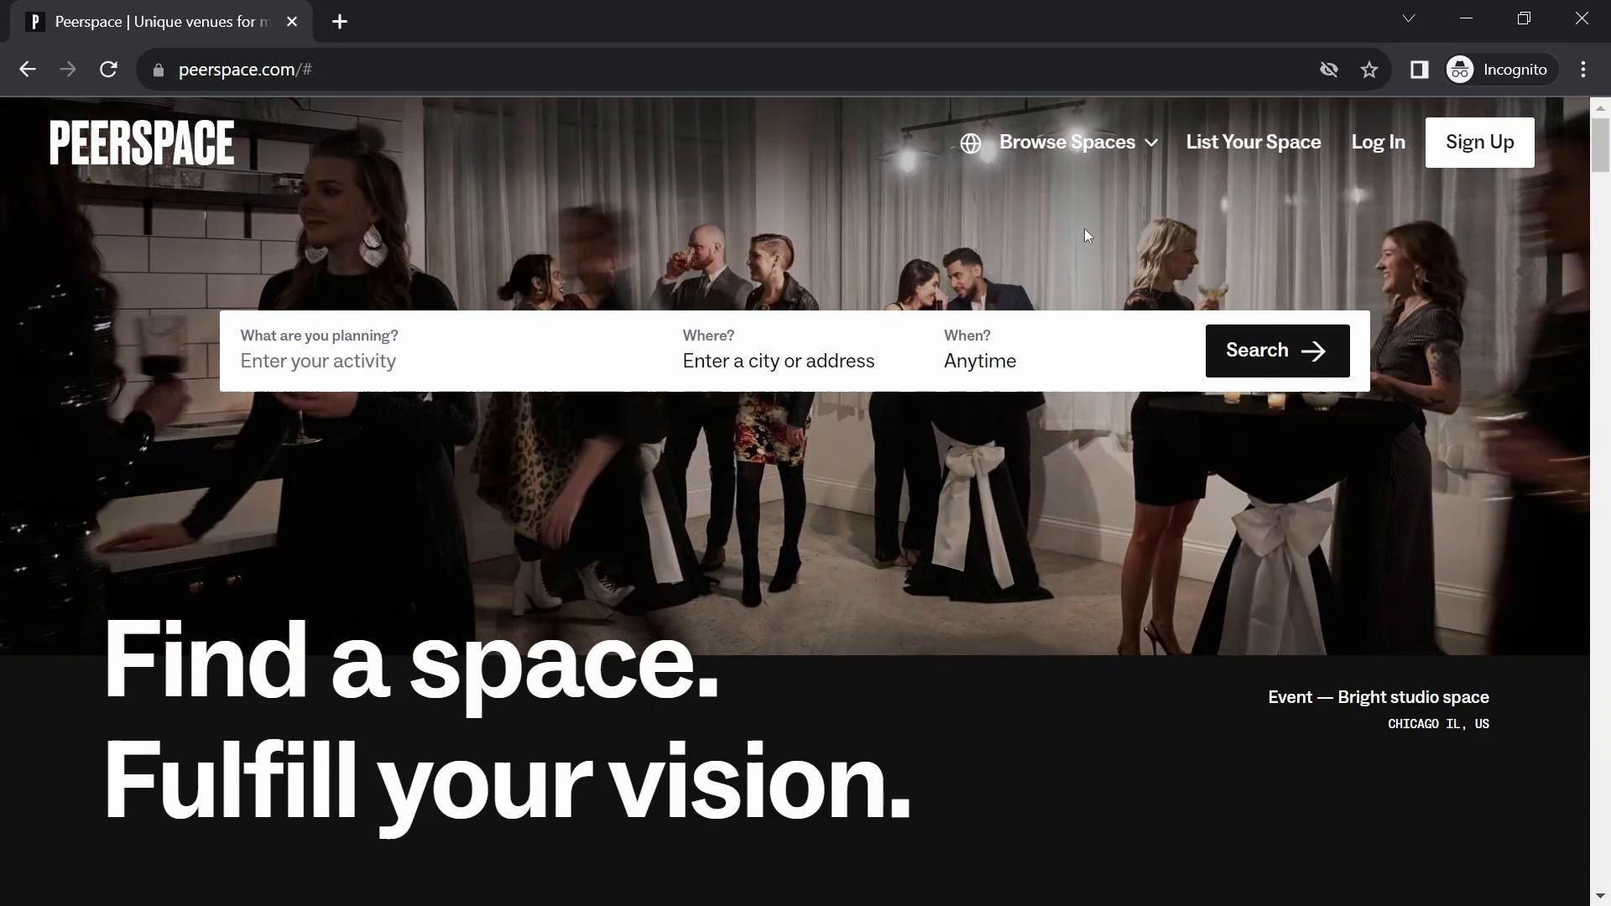1611x906 pixels.
Task: Open the browser side panel
Action: 1419,70
